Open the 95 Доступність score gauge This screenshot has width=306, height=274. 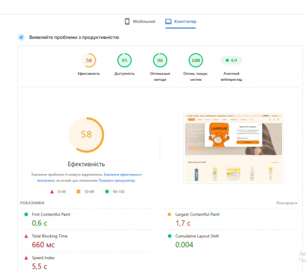[x=124, y=60]
